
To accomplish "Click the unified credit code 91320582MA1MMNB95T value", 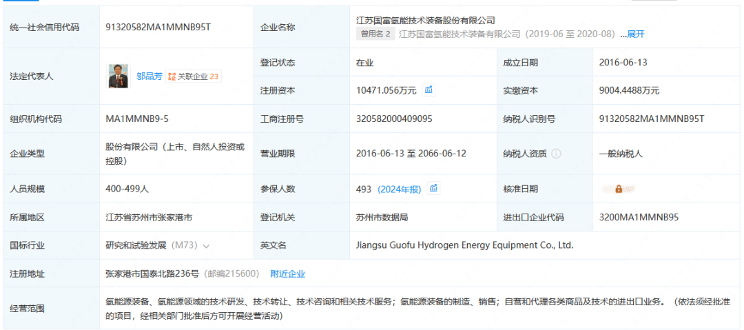I will click(158, 27).
